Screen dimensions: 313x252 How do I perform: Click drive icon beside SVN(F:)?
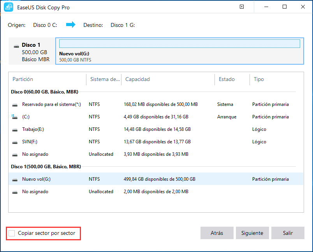[15, 142]
